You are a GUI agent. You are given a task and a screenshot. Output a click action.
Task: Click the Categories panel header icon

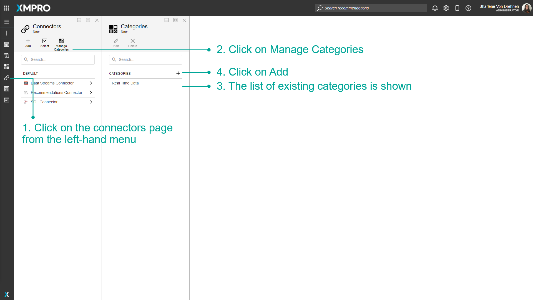click(x=113, y=29)
